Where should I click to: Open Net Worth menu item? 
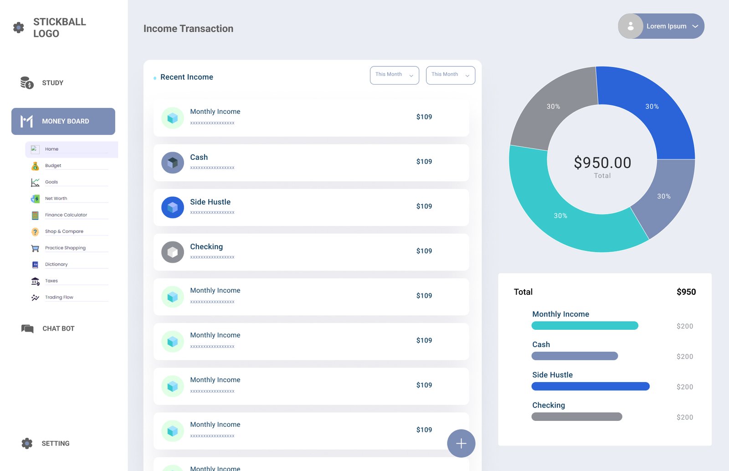(56, 199)
